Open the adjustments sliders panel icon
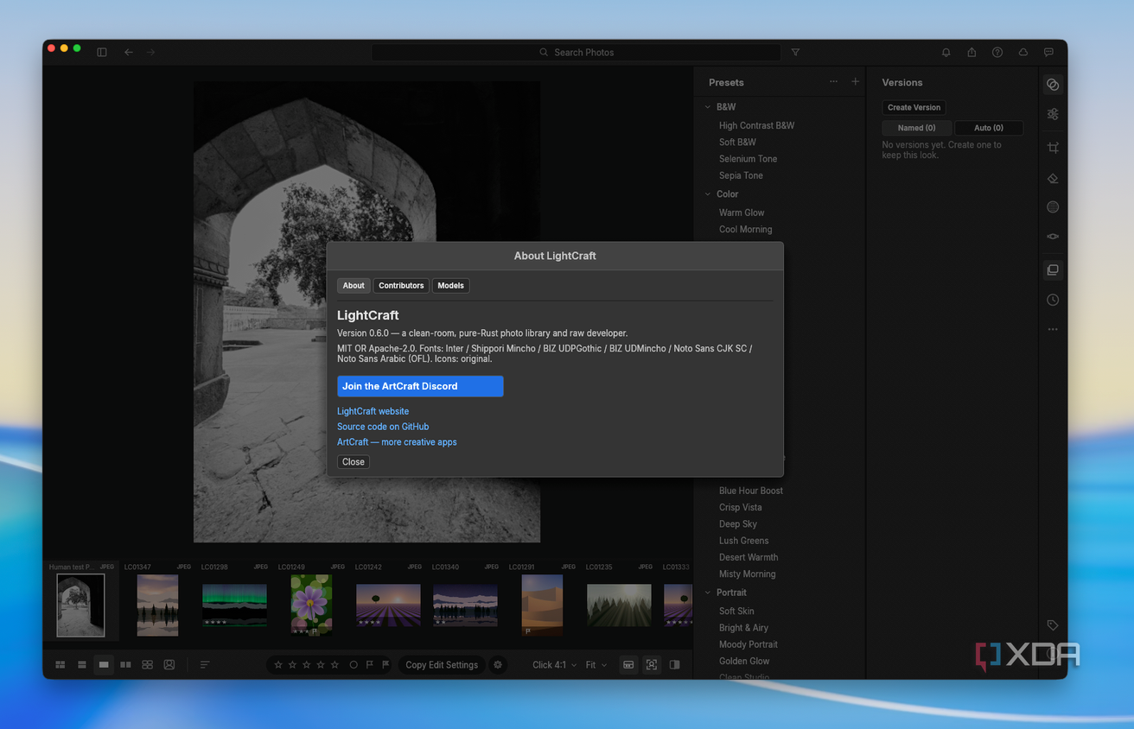This screenshot has height=729, width=1134. click(x=1053, y=114)
